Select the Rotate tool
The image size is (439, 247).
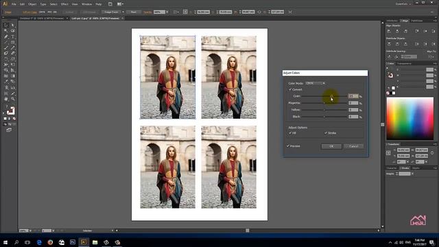point(6,59)
